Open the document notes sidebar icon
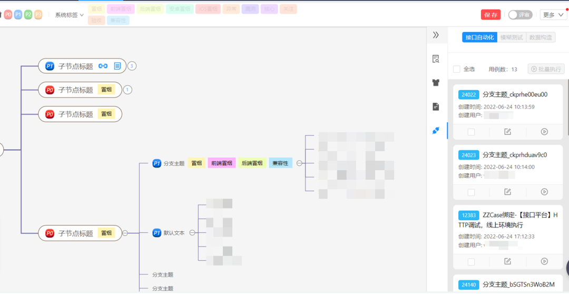The image size is (569, 294). (436, 106)
